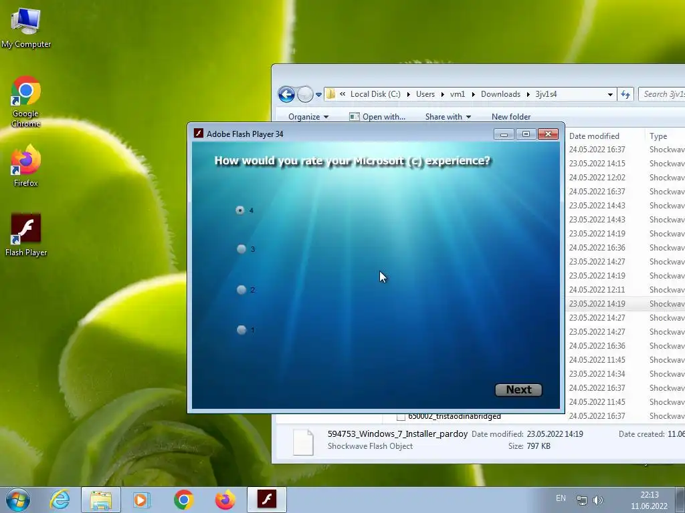Click the Explorer search field
This screenshot has height=513, width=685.
pos(662,94)
